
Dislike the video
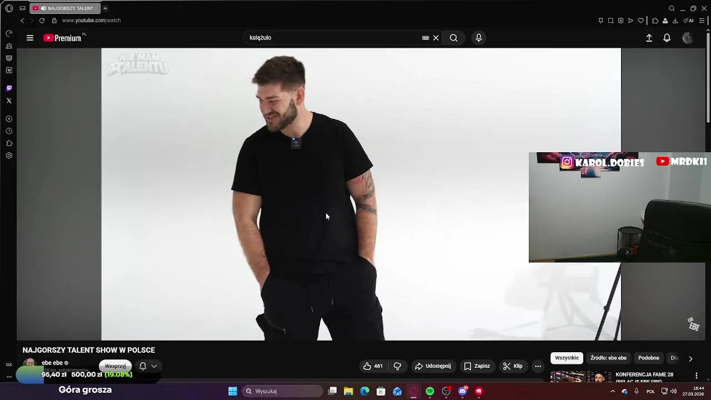click(x=397, y=366)
